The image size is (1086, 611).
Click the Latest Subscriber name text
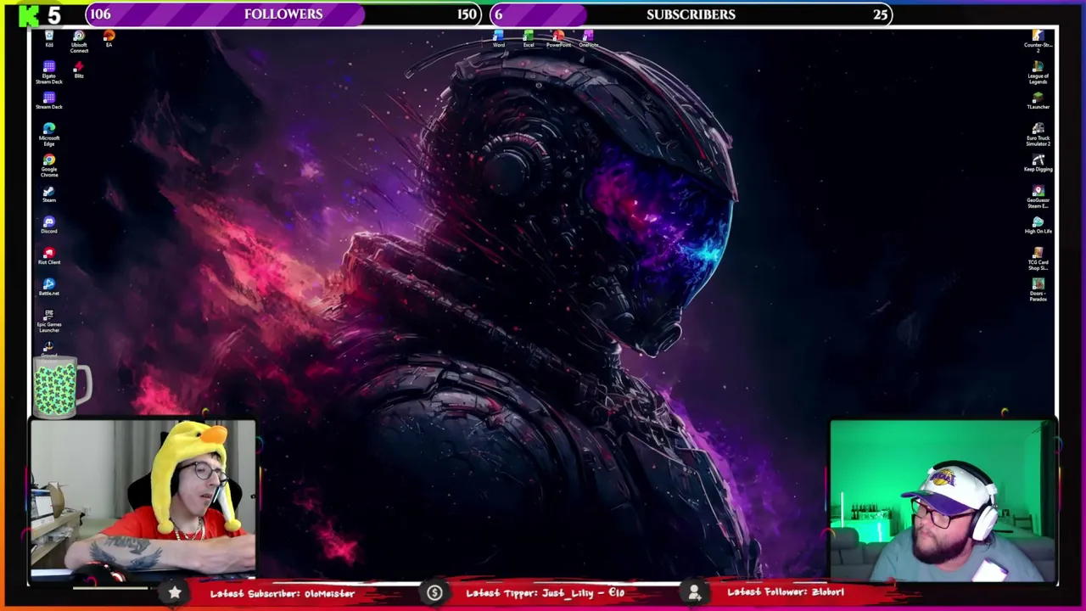tap(329, 593)
